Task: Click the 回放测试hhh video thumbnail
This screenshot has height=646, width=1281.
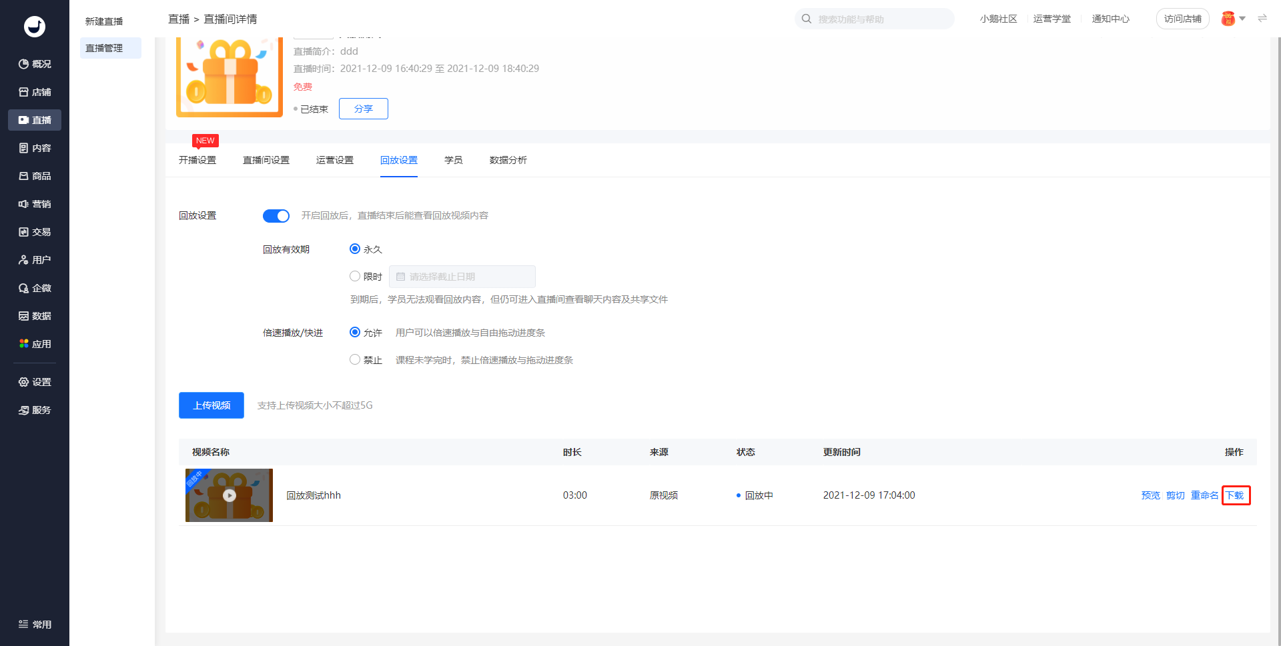Action: [229, 495]
